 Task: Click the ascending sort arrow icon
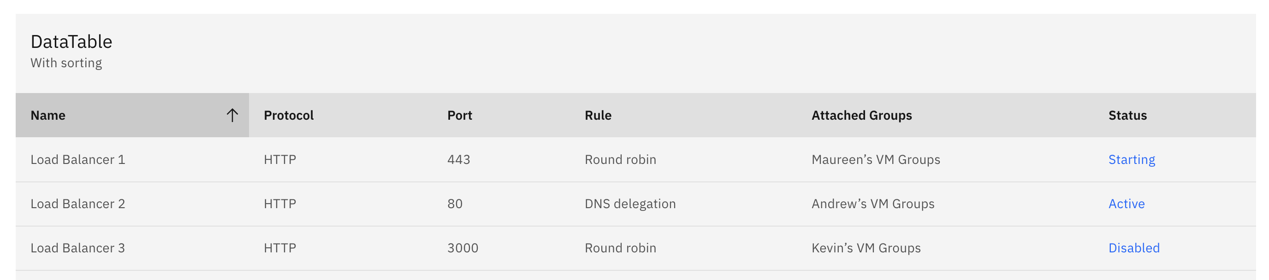click(232, 115)
